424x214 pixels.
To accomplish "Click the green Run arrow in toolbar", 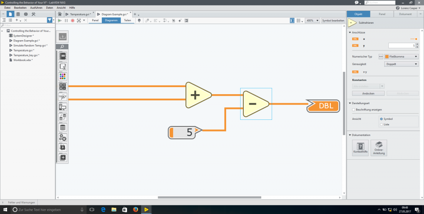I will click(x=60, y=20).
